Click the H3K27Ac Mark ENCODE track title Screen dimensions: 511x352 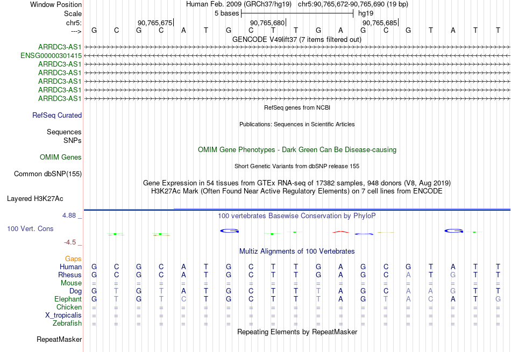[297, 191]
